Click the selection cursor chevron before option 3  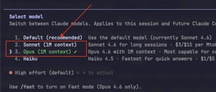pyautogui.click(x=11, y=52)
